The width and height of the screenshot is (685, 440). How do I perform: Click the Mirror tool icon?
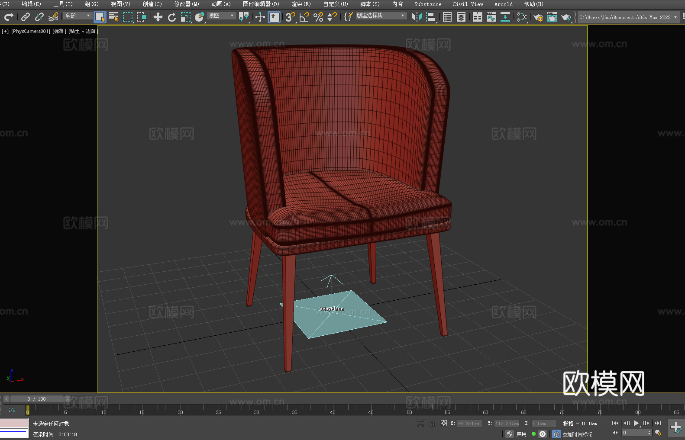coord(417,17)
